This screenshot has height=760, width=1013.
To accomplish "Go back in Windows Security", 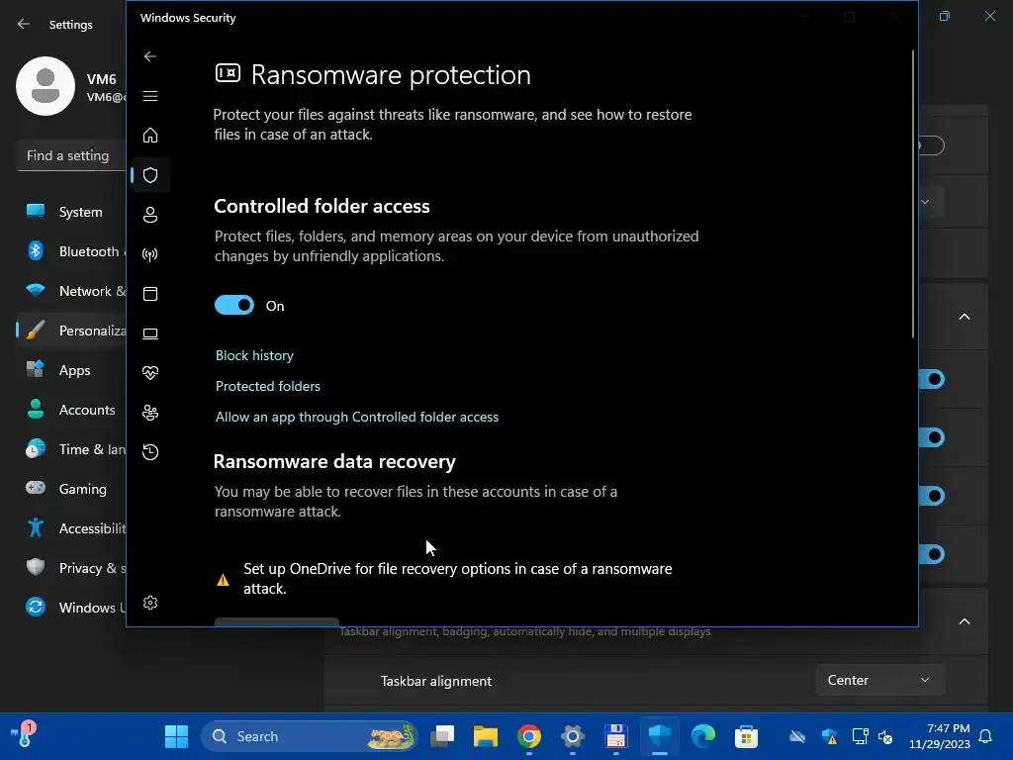I will pos(150,56).
